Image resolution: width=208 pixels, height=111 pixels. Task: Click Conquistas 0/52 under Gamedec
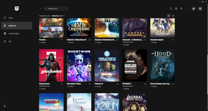tap(128, 42)
